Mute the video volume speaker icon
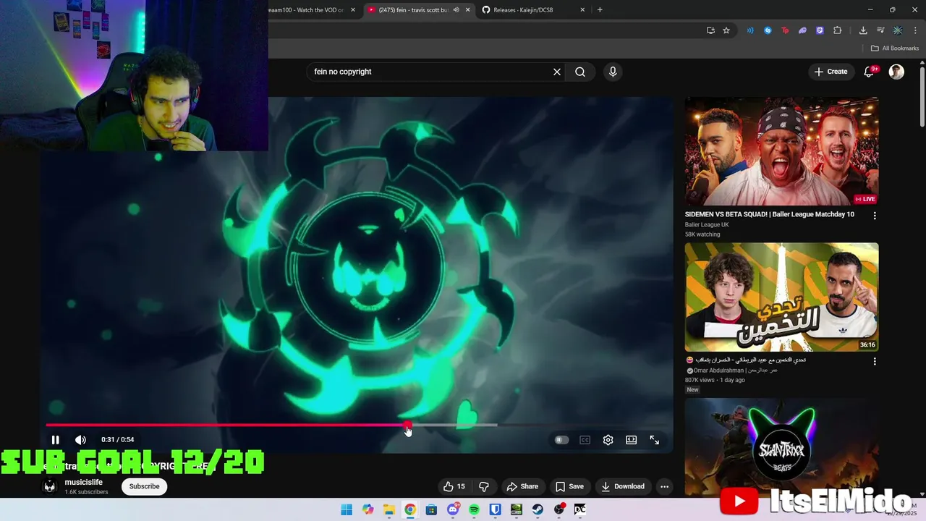Screen dimensions: 926x521 pyautogui.click(x=80, y=440)
